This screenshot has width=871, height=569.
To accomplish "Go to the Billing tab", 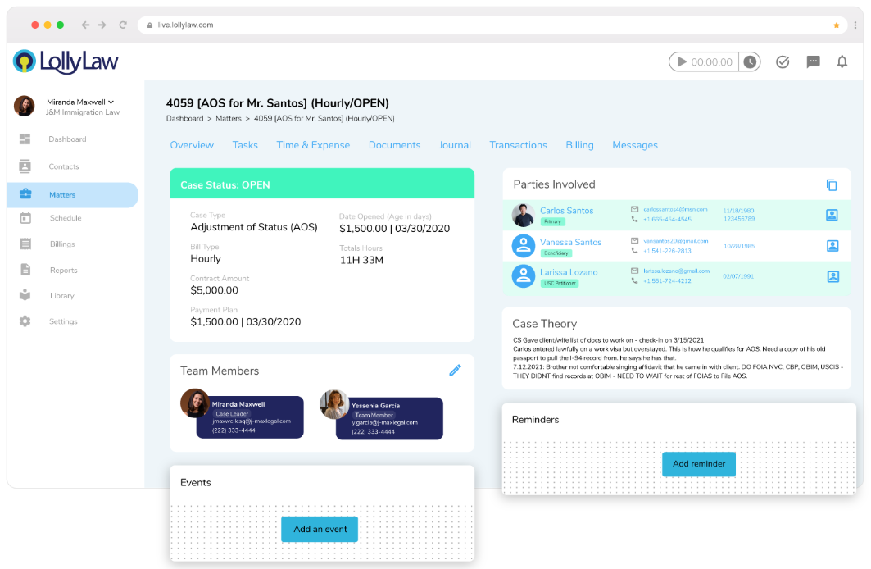I will pos(579,145).
